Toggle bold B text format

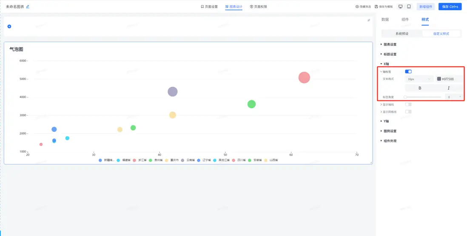[x=420, y=88]
